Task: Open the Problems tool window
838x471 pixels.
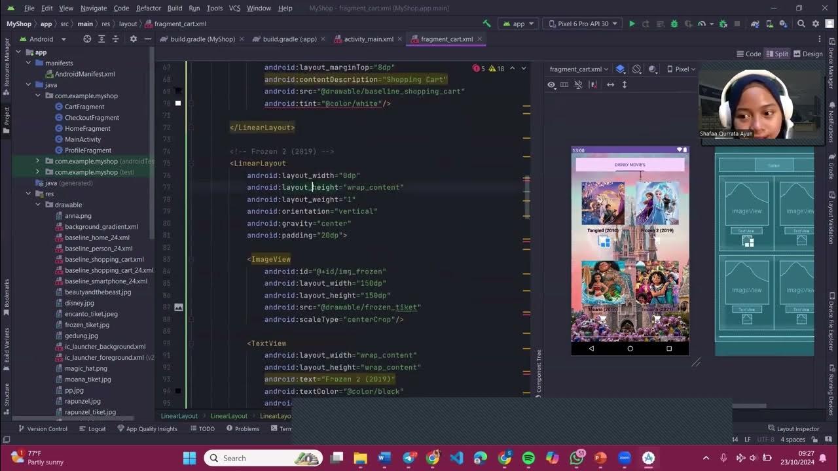Action: pyautogui.click(x=242, y=428)
